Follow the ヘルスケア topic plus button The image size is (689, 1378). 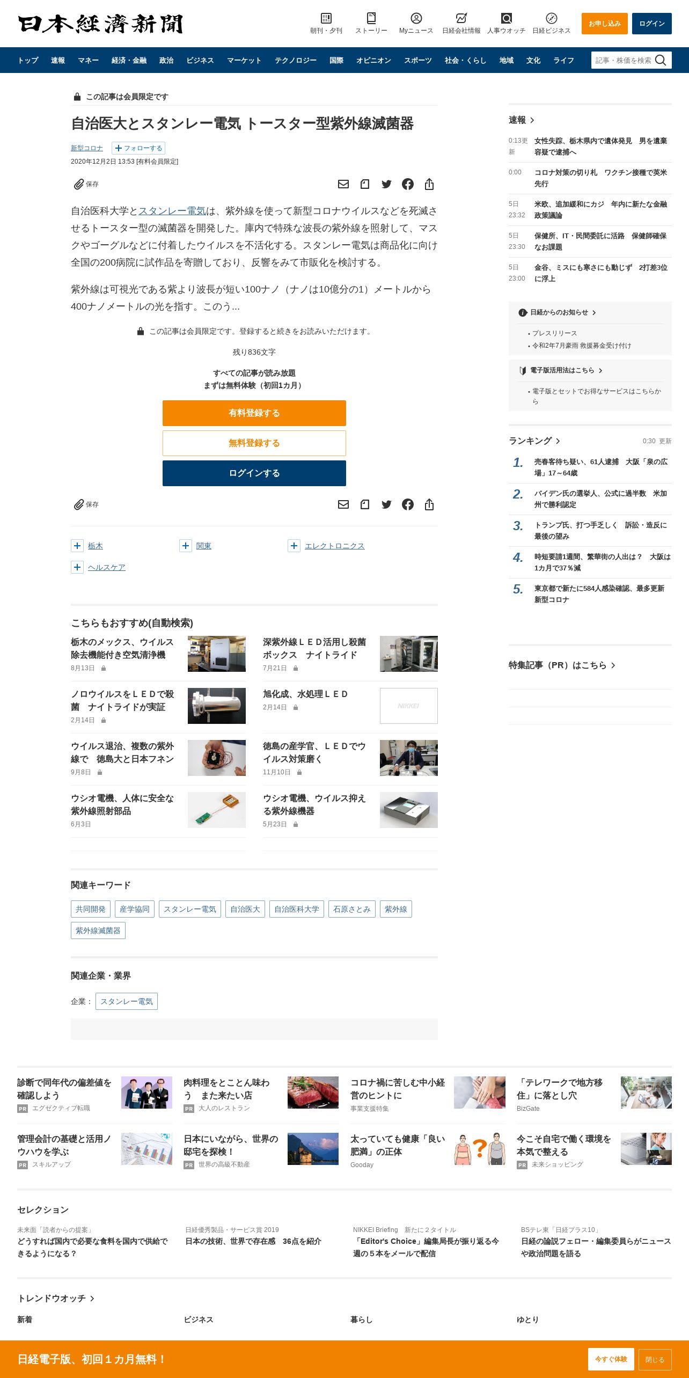(77, 567)
